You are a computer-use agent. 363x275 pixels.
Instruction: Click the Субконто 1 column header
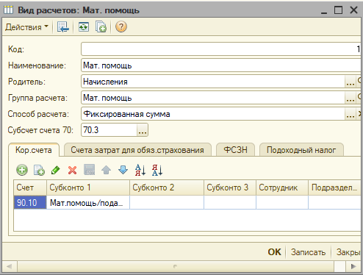point(88,187)
